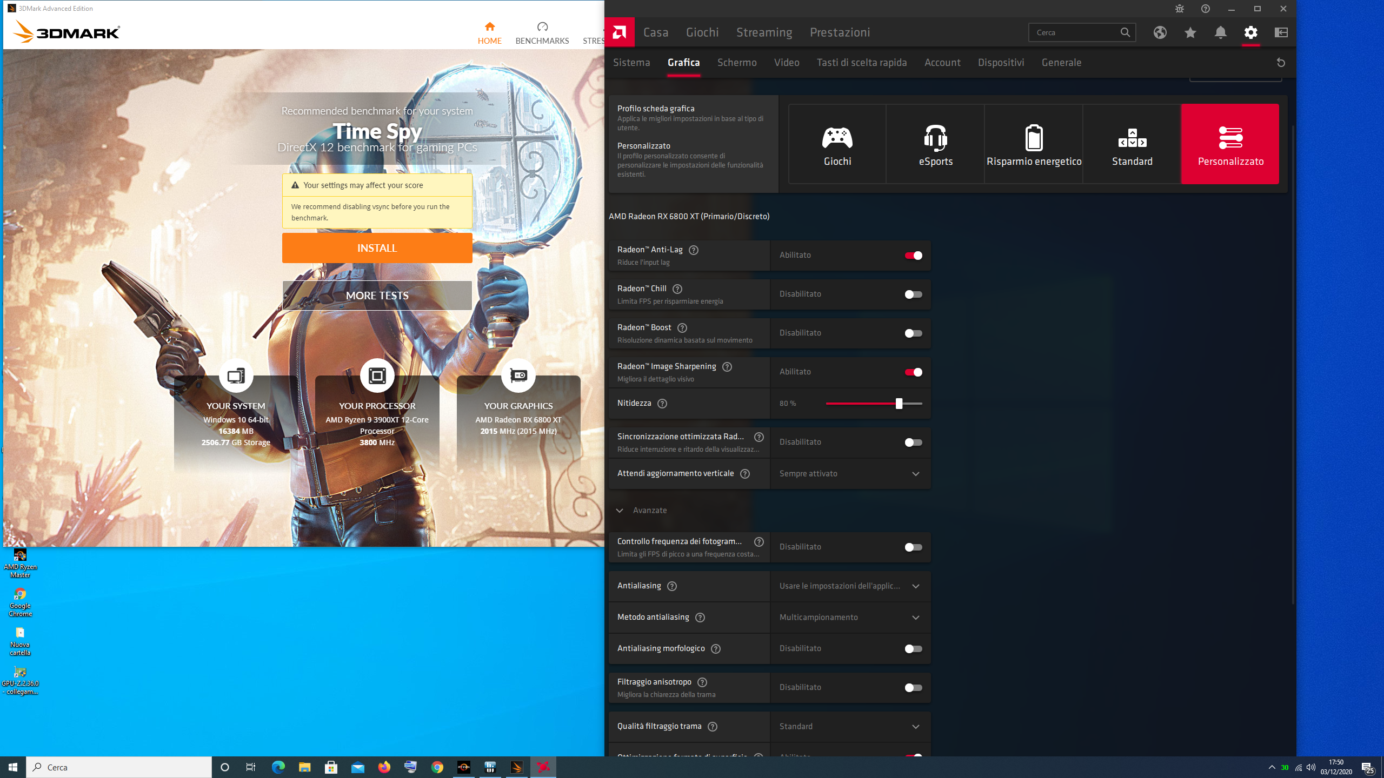Open help for Radeon Anti-Lag
Screen dimensions: 1384x778
[694, 250]
